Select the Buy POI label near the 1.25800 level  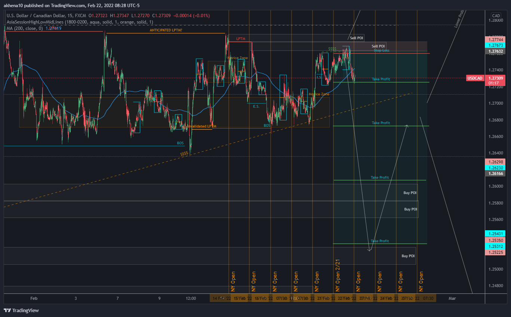(411, 209)
